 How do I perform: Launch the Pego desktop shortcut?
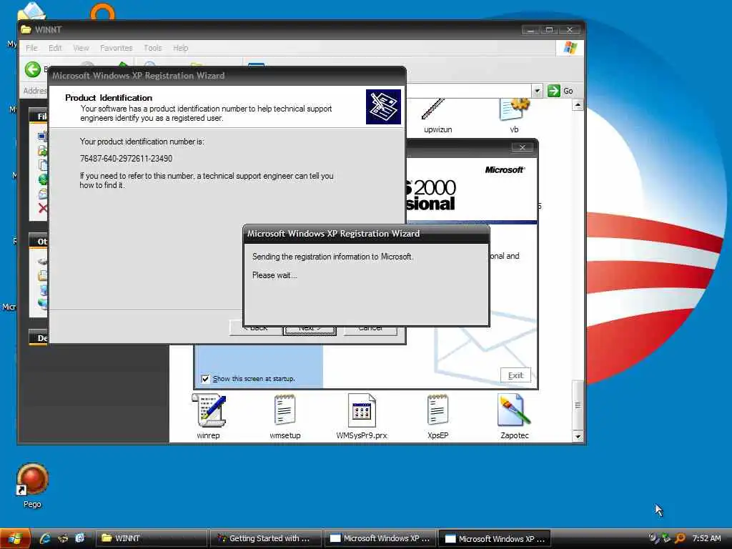32,480
